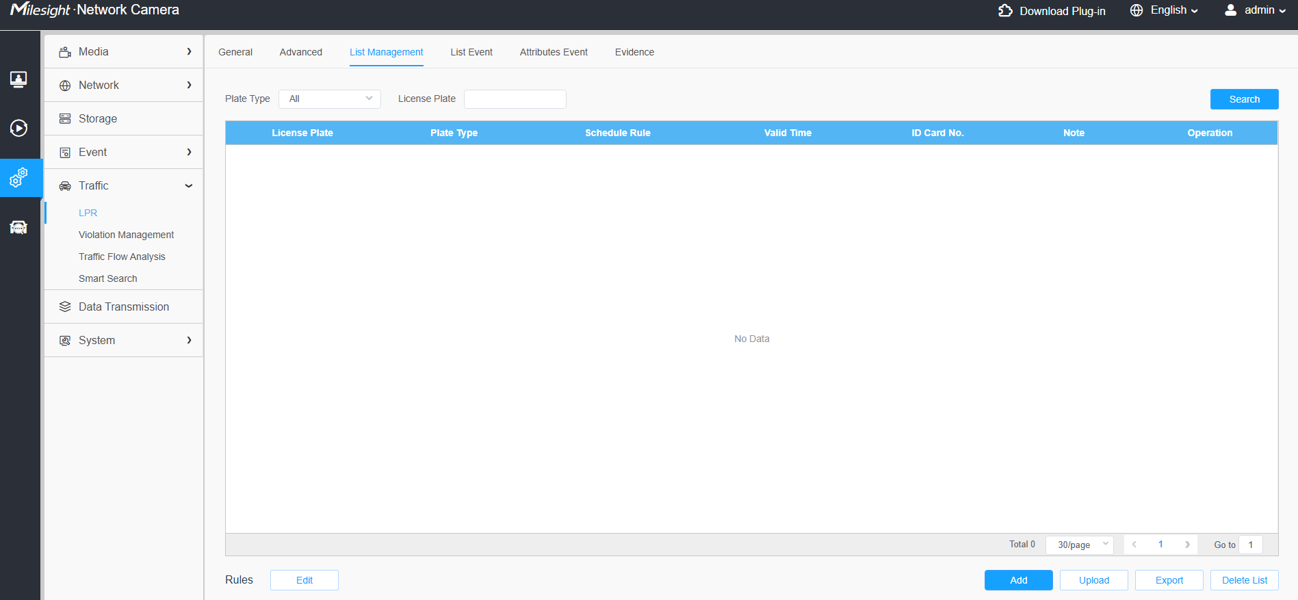Open Traffic Flow Analysis in sidebar
Viewport: 1298px width, 600px height.
122,257
